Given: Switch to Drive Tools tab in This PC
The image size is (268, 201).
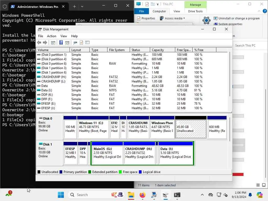Looking at the screenshot, I should (x=195, y=11).
